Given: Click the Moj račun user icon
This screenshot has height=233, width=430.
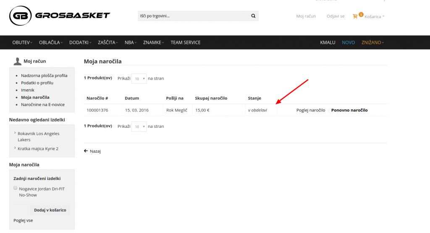Looking at the screenshot, I should coord(17,61).
